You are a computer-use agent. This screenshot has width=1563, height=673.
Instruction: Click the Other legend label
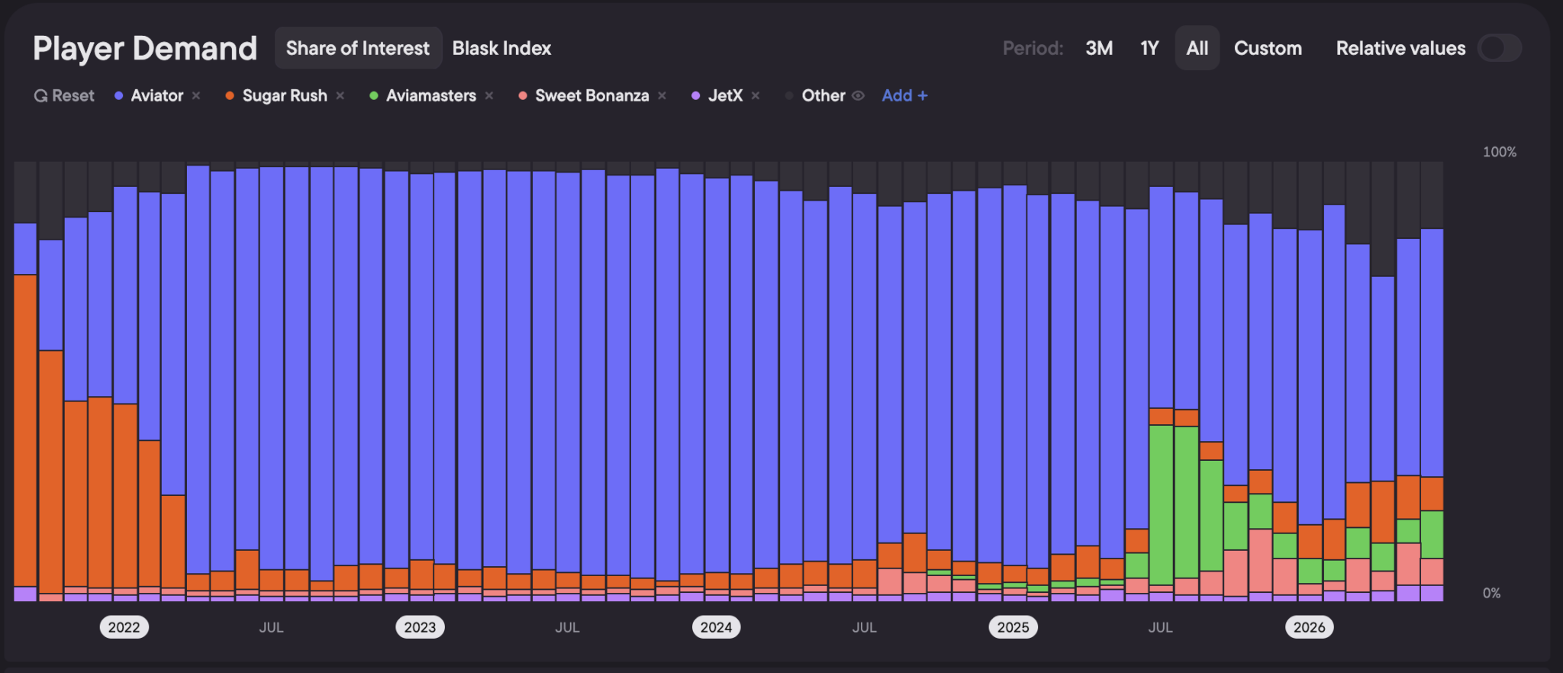[823, 95]
